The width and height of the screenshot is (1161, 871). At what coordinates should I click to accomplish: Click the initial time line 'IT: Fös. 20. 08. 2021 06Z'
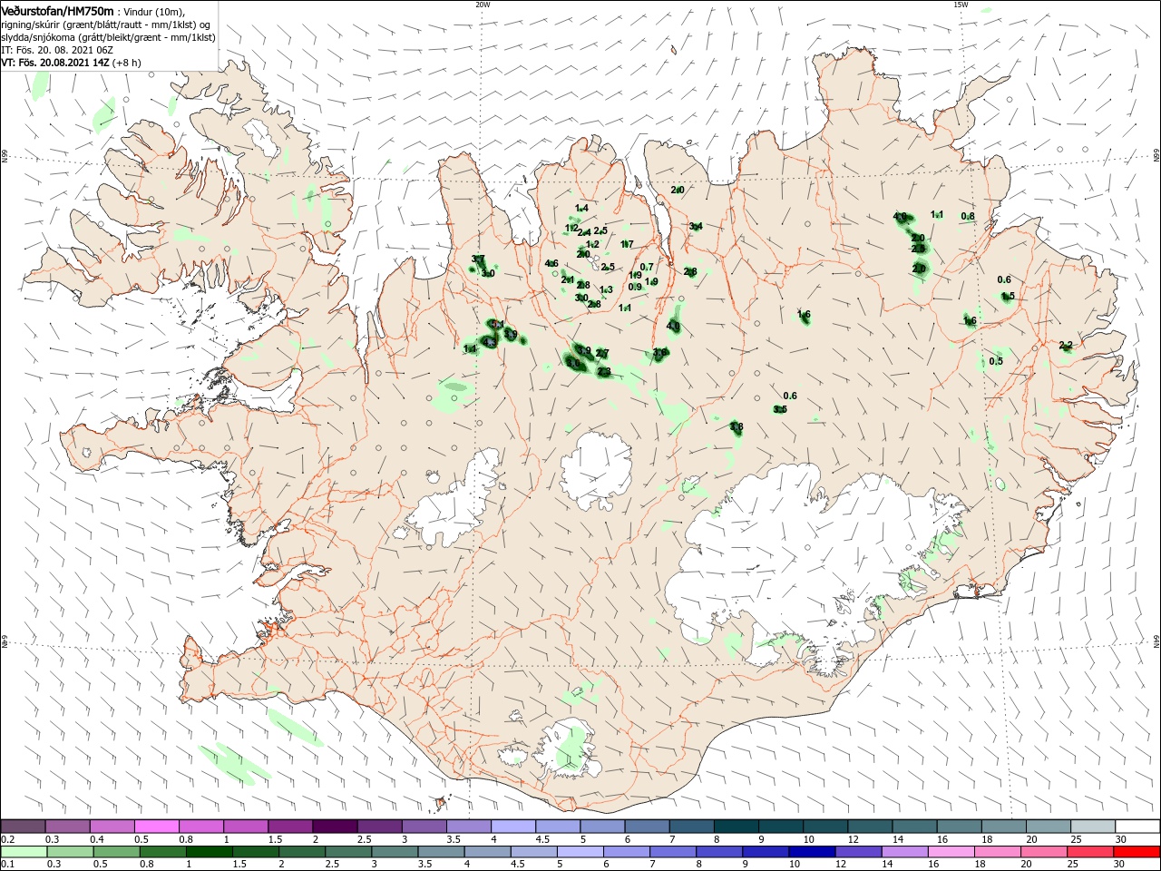point(57,50)
